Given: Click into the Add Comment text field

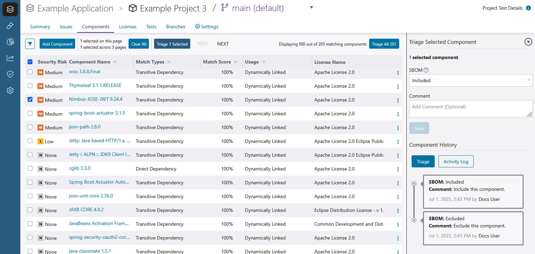Looking at the screenshot, I should (x=471, y=109).
